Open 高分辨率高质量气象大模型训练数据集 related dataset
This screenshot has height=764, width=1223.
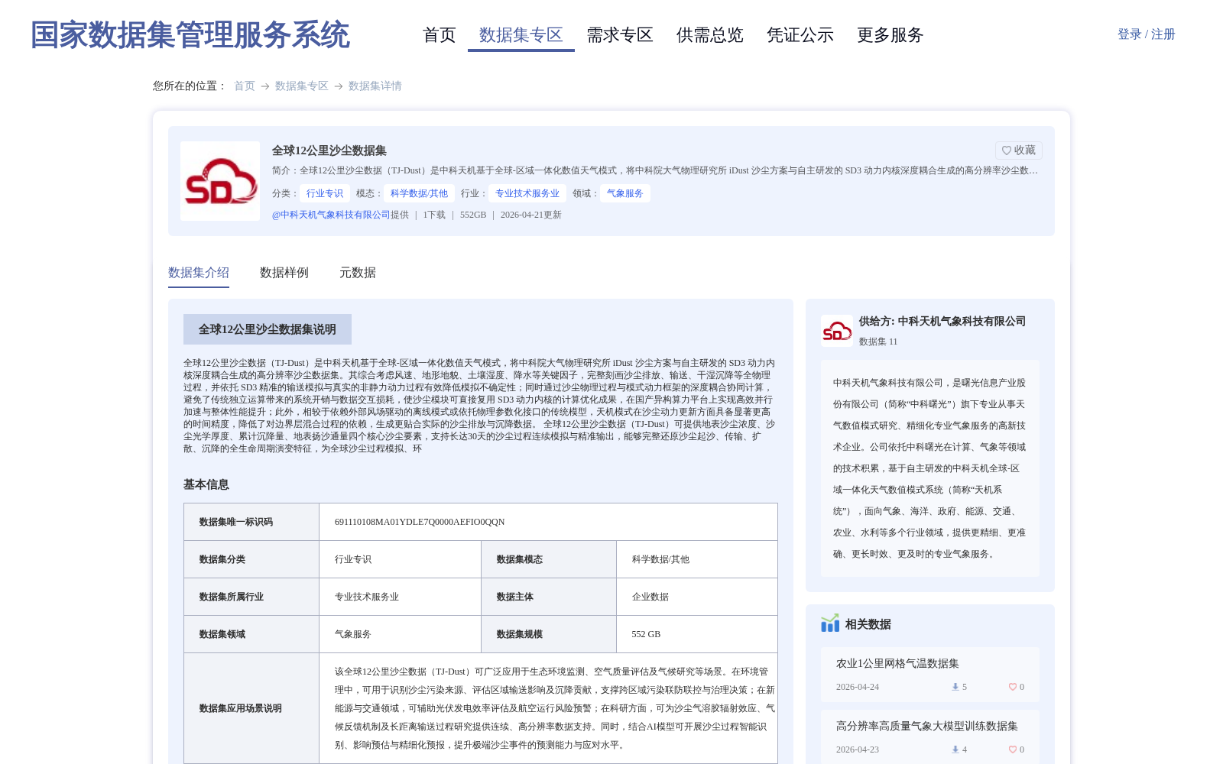927,726
